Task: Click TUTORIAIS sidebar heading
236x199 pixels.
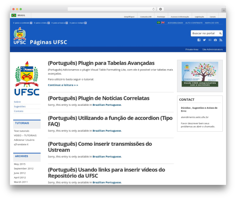Action: pos(22,123)
